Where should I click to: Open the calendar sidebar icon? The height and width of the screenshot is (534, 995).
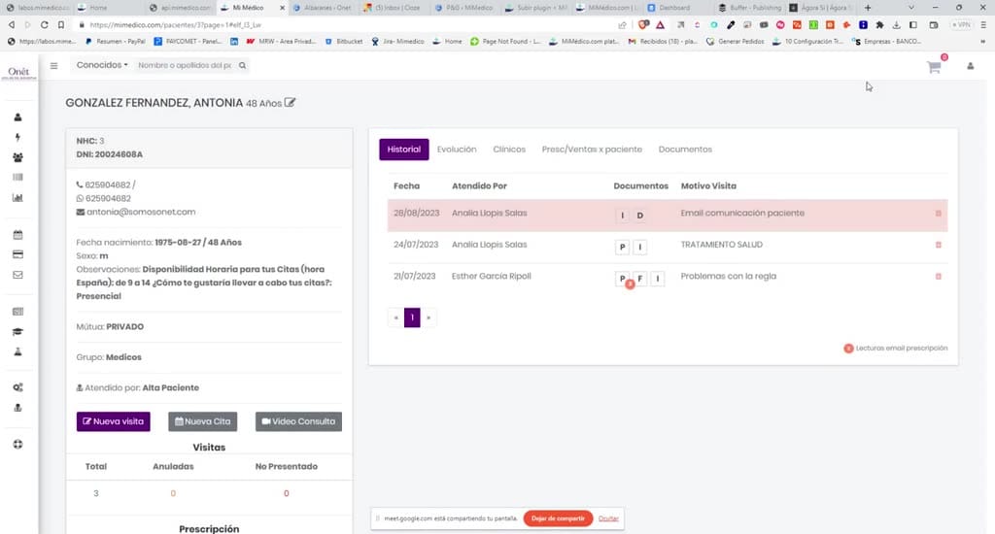click(17, 235)
